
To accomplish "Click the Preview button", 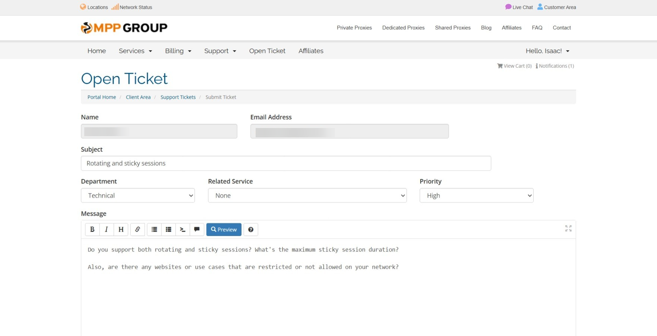I will [224, 230].
